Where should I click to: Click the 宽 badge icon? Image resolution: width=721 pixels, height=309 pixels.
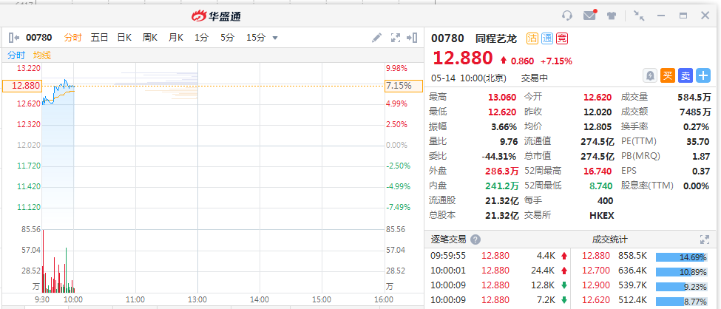pyautogui.click(x=562, y=38)
